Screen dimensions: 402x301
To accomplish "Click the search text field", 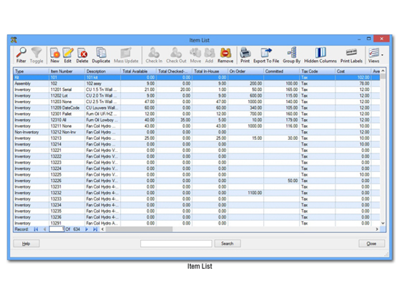I will [x=176, y=243].
